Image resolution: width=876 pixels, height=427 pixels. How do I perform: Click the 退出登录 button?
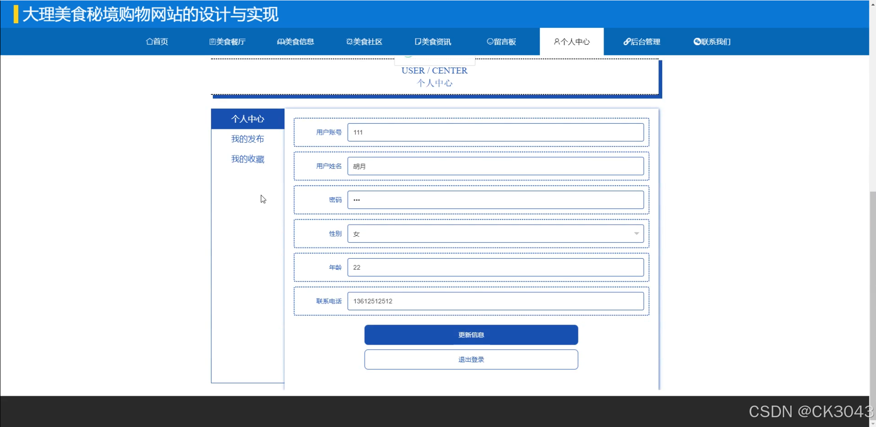pyautogui.click(x=471, y=360)
